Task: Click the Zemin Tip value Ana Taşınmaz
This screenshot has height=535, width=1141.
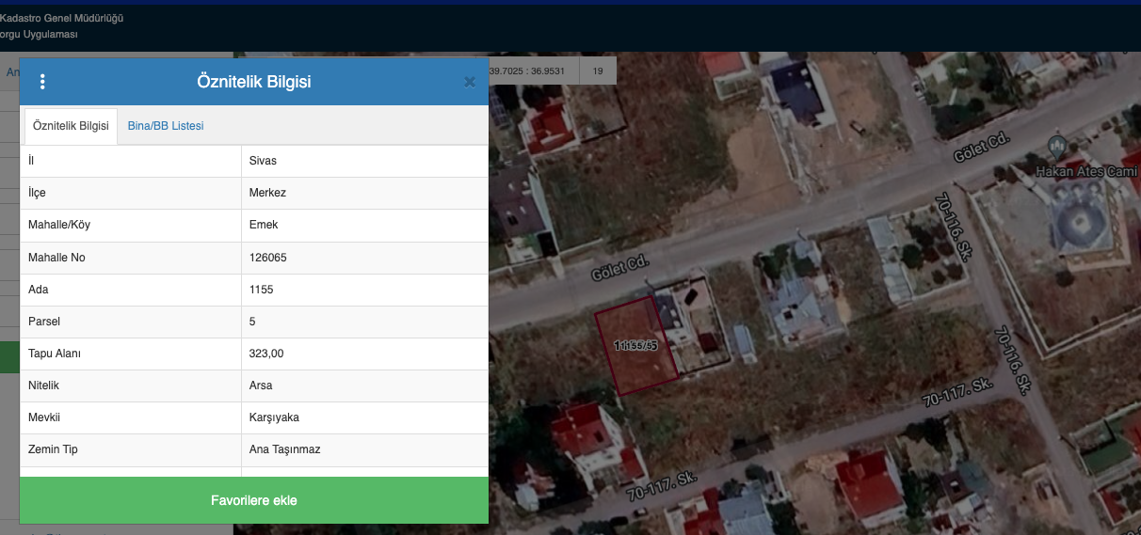Action: pyautogui.click(x=285, y=449)
